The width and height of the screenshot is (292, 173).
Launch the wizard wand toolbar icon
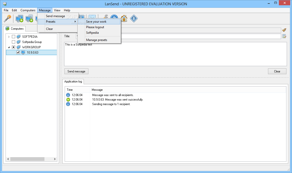coord(8,18)
